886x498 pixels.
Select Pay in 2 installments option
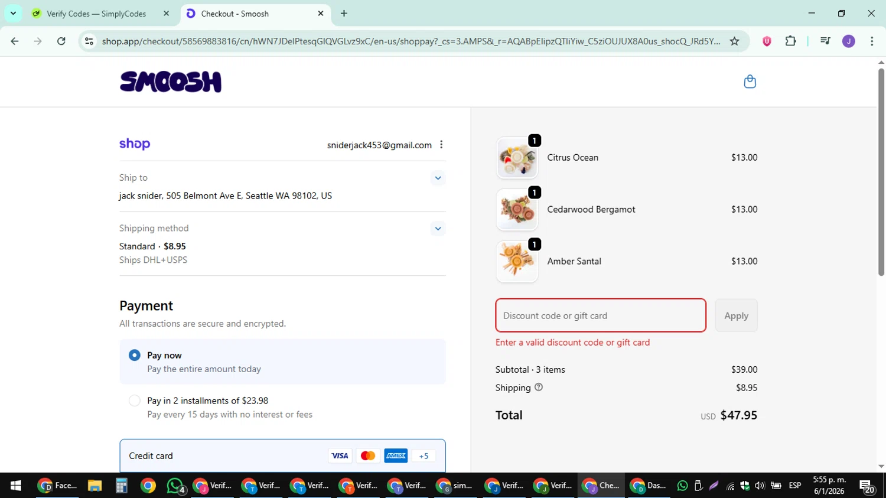pos(135,401)
